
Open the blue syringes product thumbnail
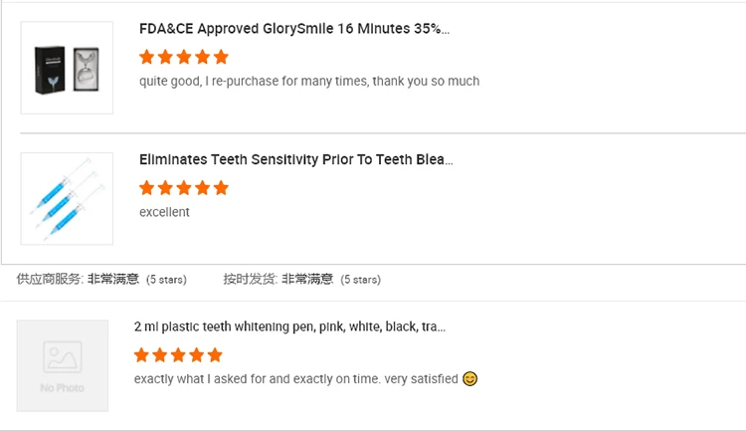click(67, 198)
